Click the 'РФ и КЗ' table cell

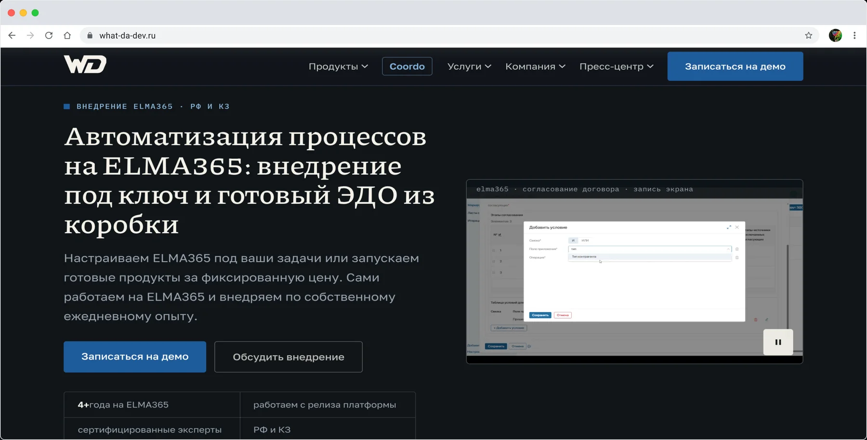(328, 429)
